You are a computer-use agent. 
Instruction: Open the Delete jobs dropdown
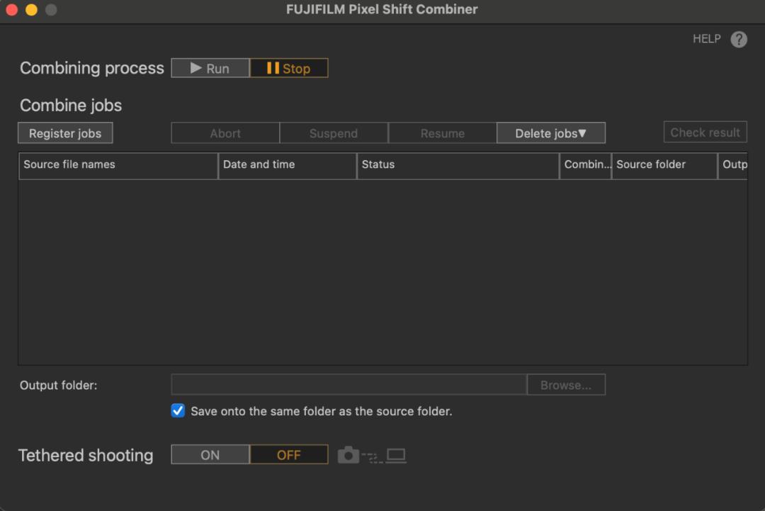(x=550, y=133)
